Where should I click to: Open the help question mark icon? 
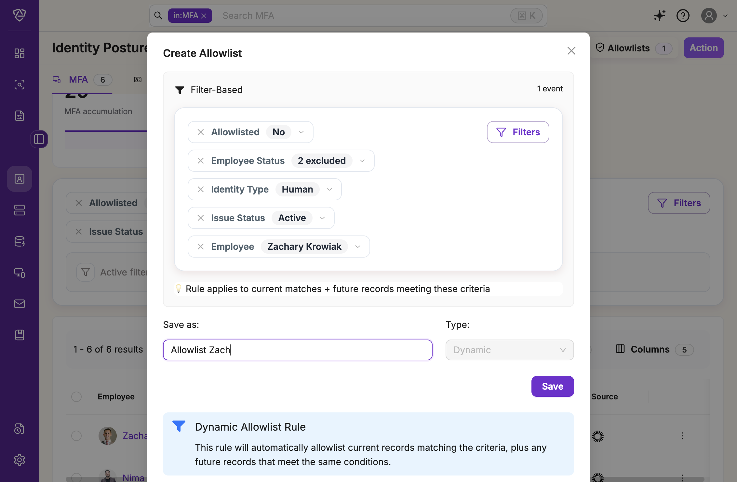pyautogui.click(x=683, y=16)
